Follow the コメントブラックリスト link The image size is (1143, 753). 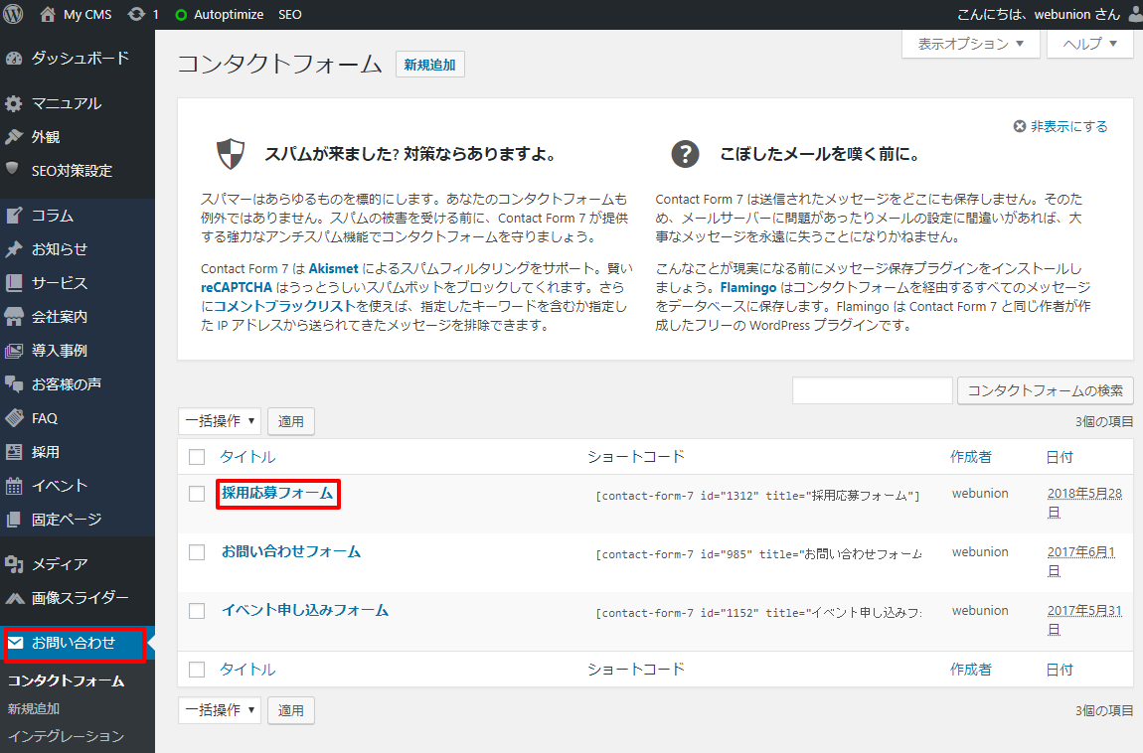coord(283,307)
